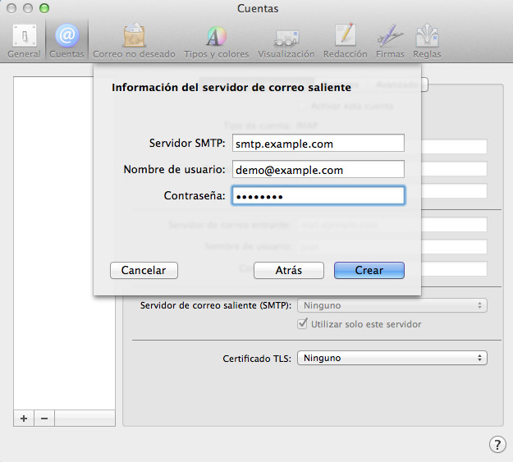The height and width of the screenshot is (462, 513).
Task: Open the Reglas rules pane
Action: click(428, 40)
